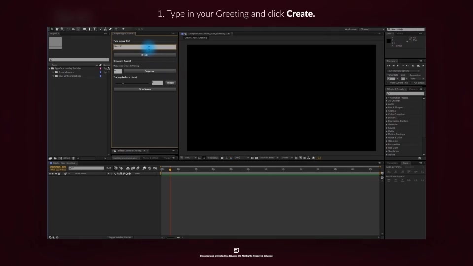Image resolution: width=473 pixels, height=266 pixels.
Task: Toggle preview audio mute
Action: [x=413, y=66]
